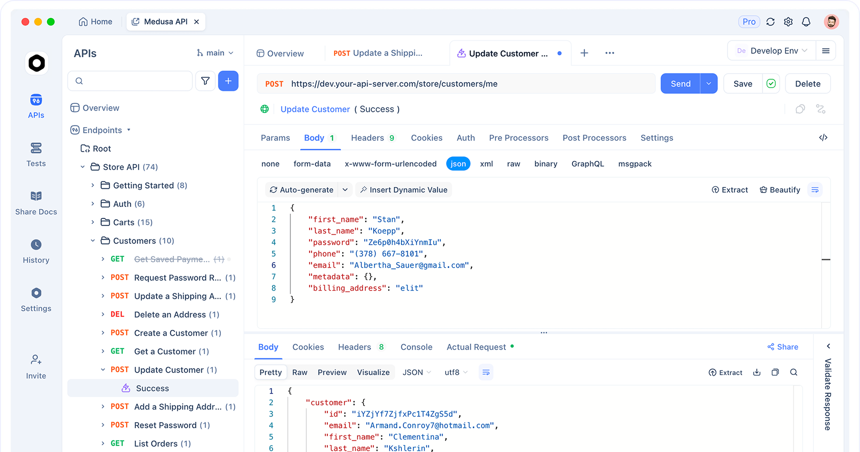
Task: Open the gear settings icon at top right
Action: (788, 22)
